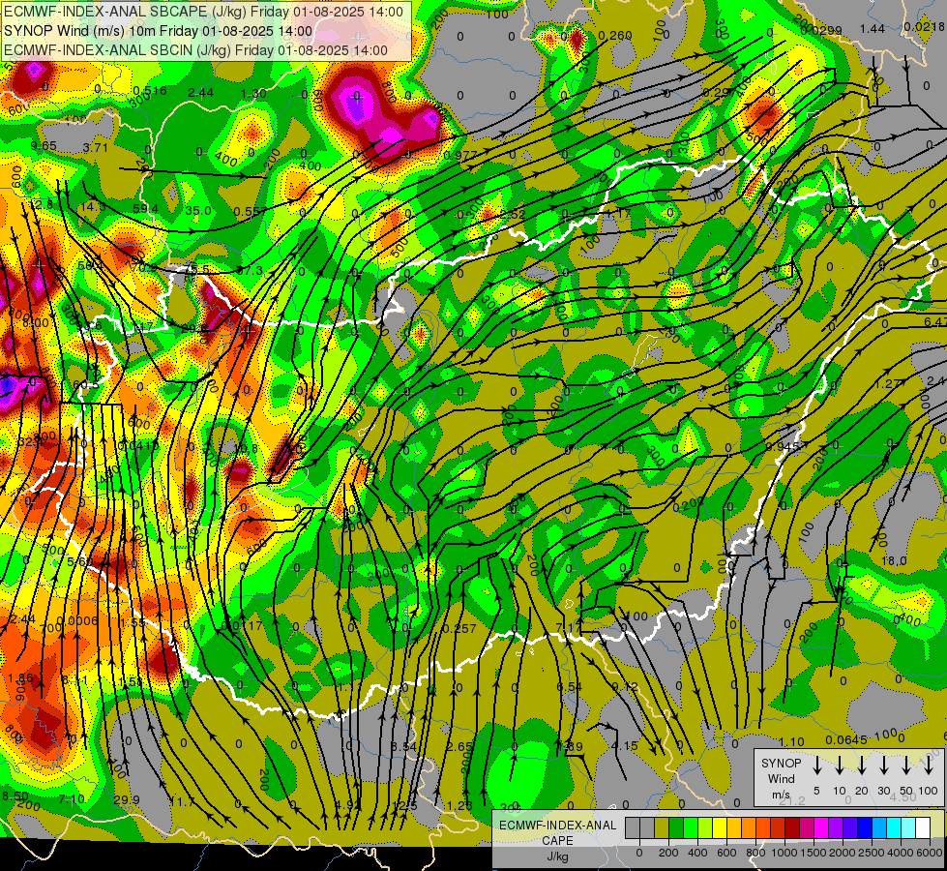Pick the dark red swatch in CAPE legend
Screen dimensions: 947x871
click(792, 827)
